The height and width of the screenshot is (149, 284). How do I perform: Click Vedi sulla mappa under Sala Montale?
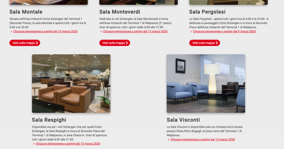coord(25,43)
